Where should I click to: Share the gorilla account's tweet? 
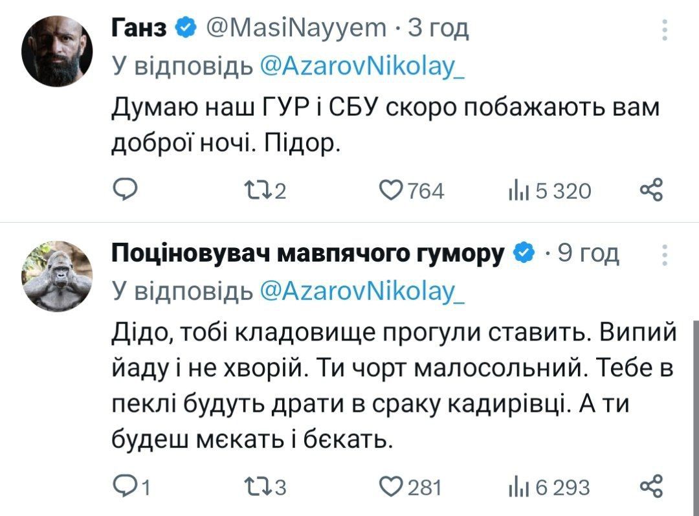click(x=650, y=486)
